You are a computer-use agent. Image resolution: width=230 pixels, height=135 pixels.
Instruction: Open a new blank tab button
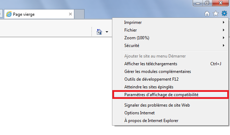pos(79,14)
